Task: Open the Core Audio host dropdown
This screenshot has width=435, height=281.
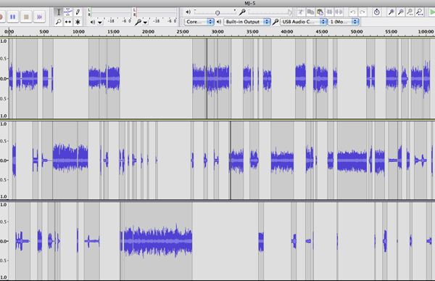Action: (x=199, y=22)
